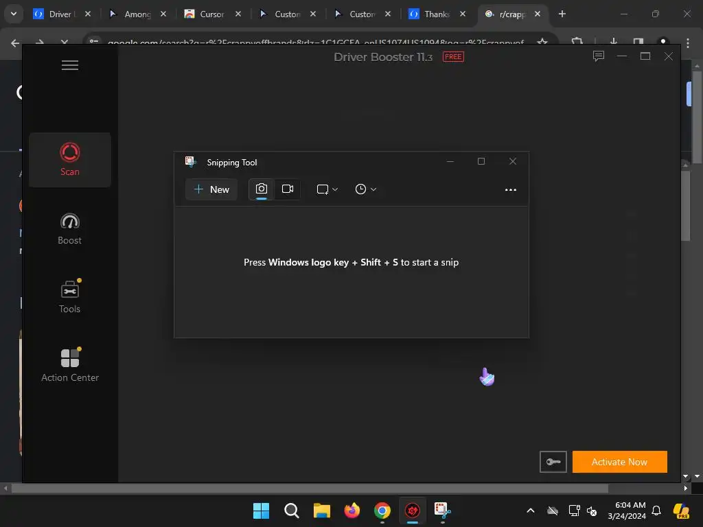This screenshot has width=703, height=527.
Task: Maximize the Snipping Tool window
Action: pyautogui.click(x=481, y=161)
